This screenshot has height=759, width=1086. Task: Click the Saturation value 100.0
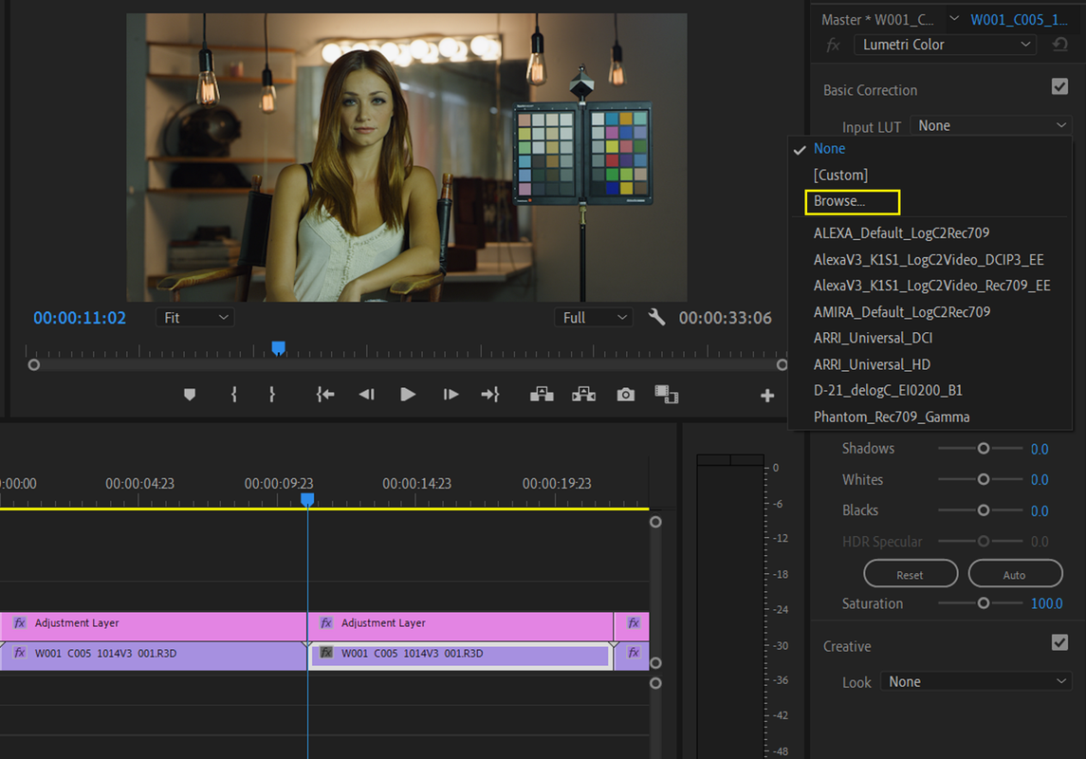tap(1046, 603)
